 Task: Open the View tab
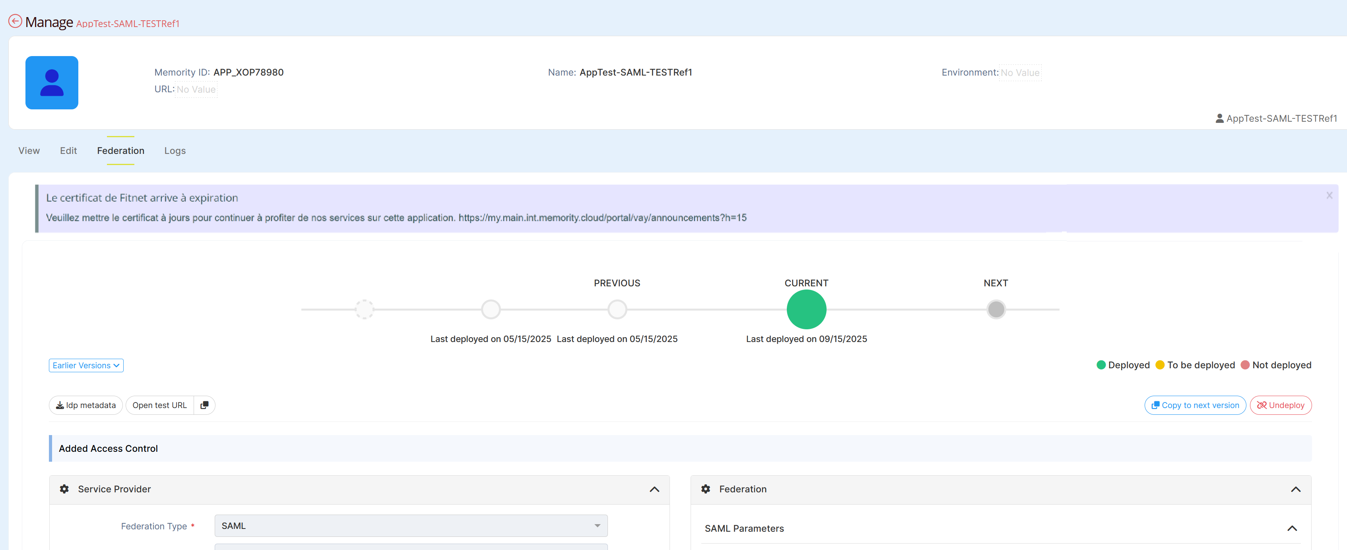pos(29,151)
